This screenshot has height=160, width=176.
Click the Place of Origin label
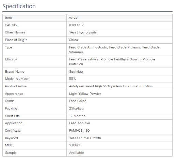(16, 40)
